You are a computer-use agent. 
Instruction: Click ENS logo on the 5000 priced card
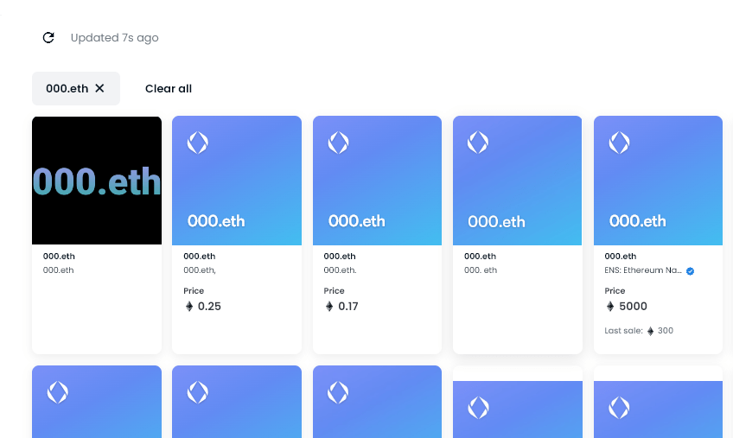[x=619, y=143]
